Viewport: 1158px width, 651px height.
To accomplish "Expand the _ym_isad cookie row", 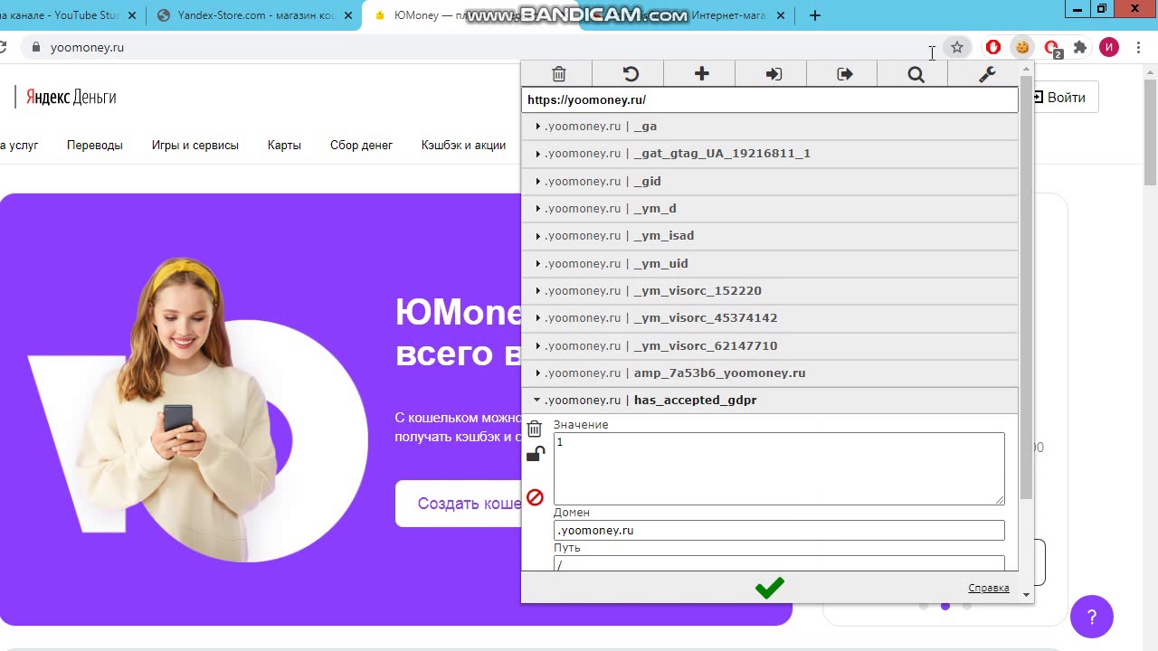I will [x=770, y=236].
